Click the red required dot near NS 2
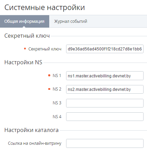Viewport: 147px width, 151px height. (49, 89)
